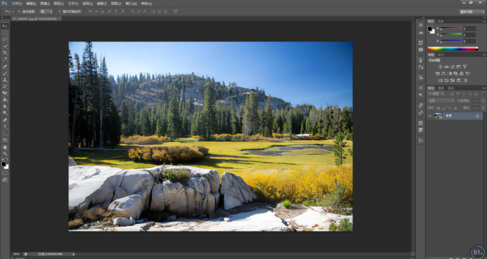
Task: Switch to the 样式 tab
Action: click(441, 55)
